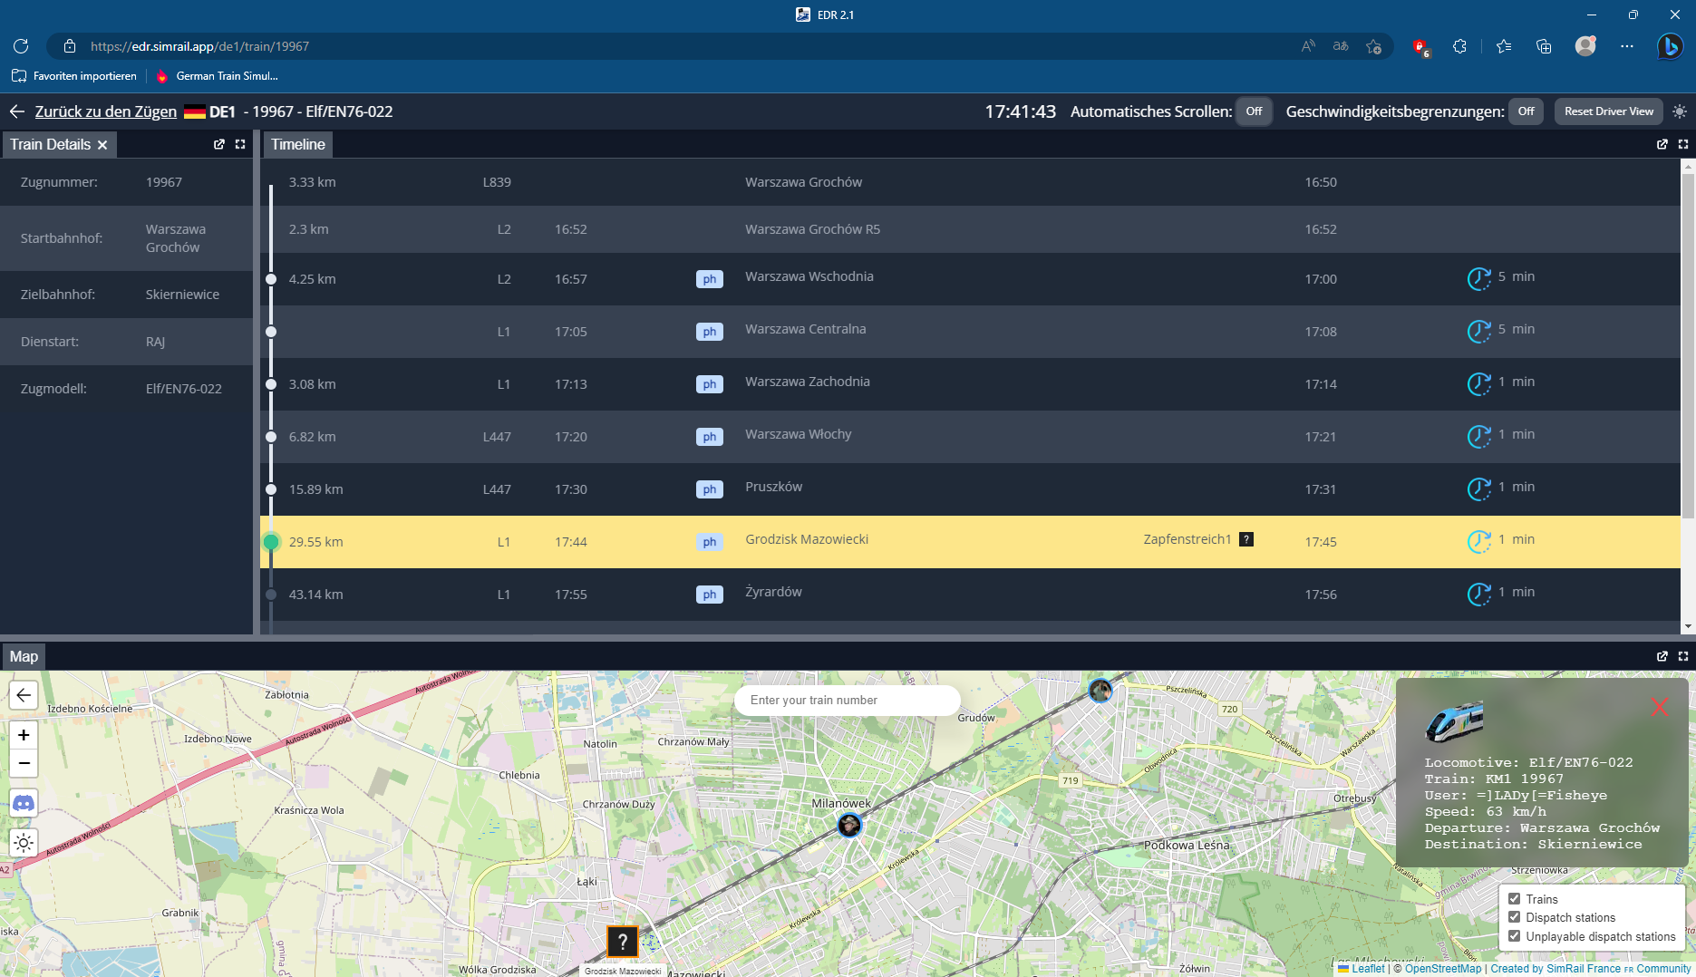1696x977 pixels.
Task: Click the stop duration clock for Warszawa Włochy
Action: click(x=1479, y=436)
